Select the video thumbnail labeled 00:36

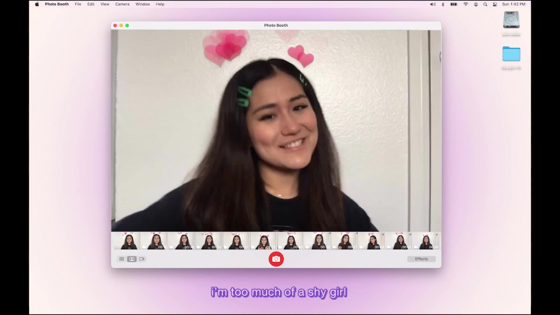[181, 241]
